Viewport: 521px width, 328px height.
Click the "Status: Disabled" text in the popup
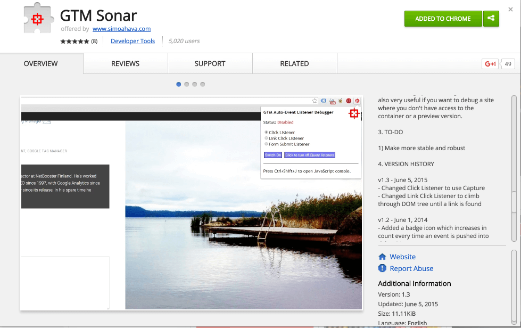278,122
